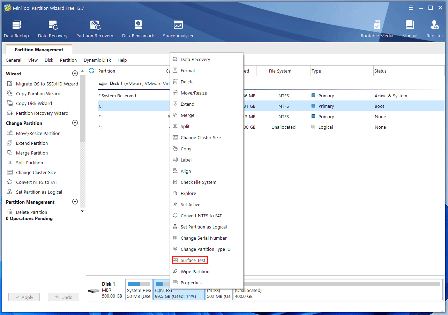The width and height of the screenshot is (448, 315).
Task: Open Partition Recovery in the toolbar
Action: click(95, 29)
